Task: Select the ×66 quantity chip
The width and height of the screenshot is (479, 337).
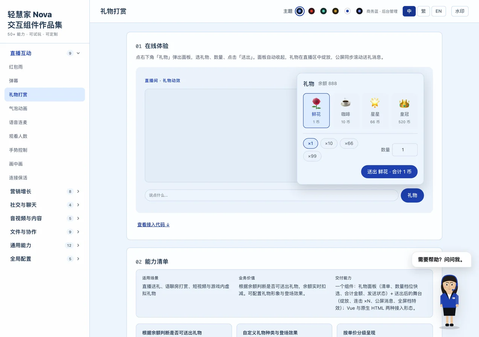Action: [349, 143]
